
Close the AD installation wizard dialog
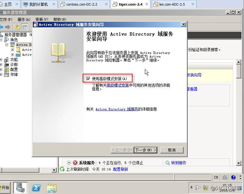point(184,24)
